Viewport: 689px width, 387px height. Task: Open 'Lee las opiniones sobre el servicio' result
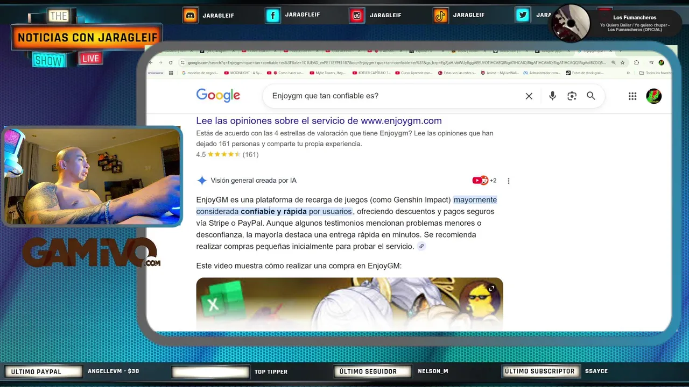[319, 121]
